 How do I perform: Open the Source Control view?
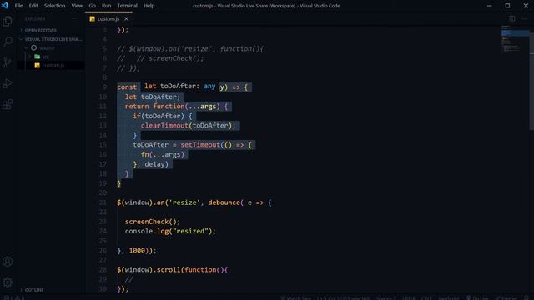(x=8, y=62)
